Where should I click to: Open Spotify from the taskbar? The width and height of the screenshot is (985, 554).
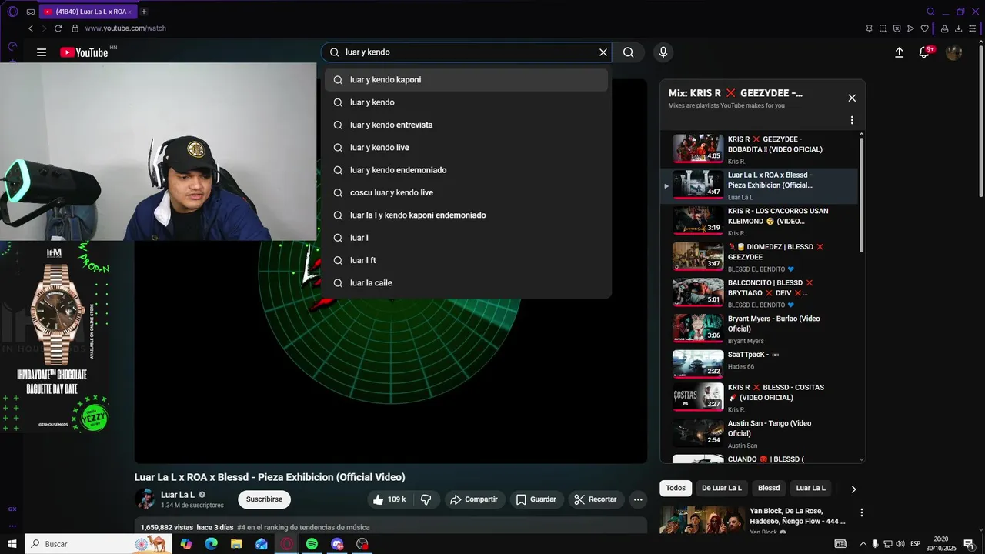pos(312,544)
